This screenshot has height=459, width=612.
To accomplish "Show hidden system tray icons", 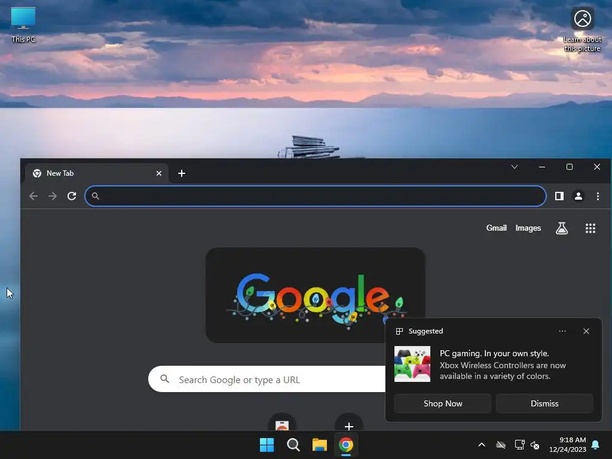I will pos(482,445).
